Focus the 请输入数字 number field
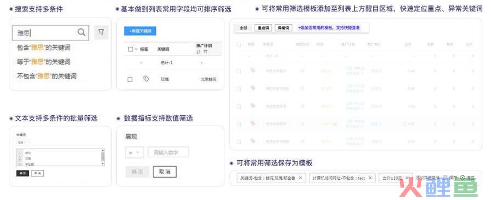491x200 pixels. [168, 152]
